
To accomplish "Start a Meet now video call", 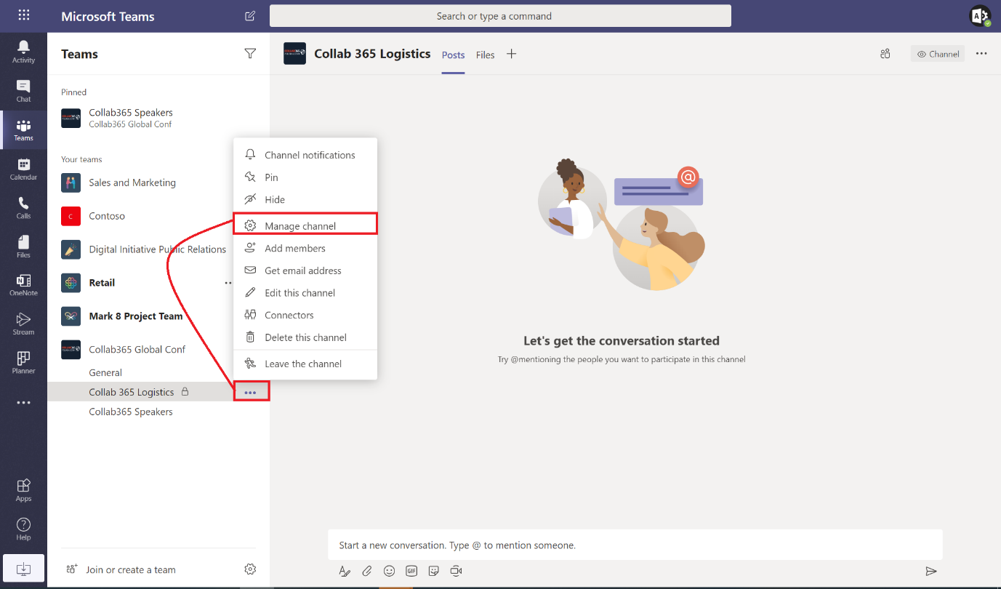I will tap(456, 572).
